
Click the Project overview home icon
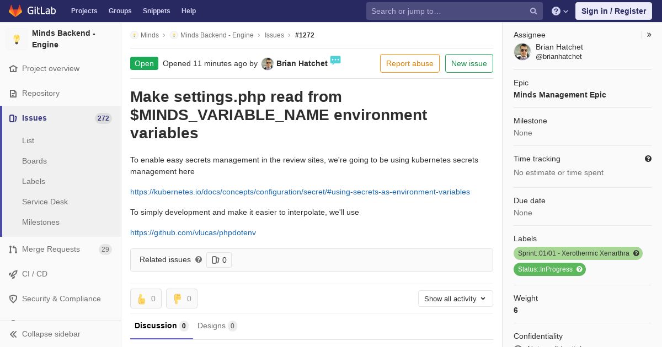pos(13,69)
